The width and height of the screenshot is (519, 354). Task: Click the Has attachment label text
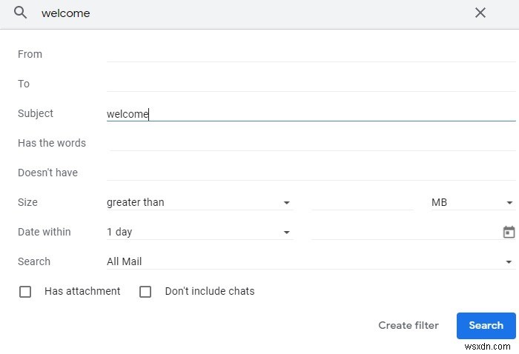[82, 291]
